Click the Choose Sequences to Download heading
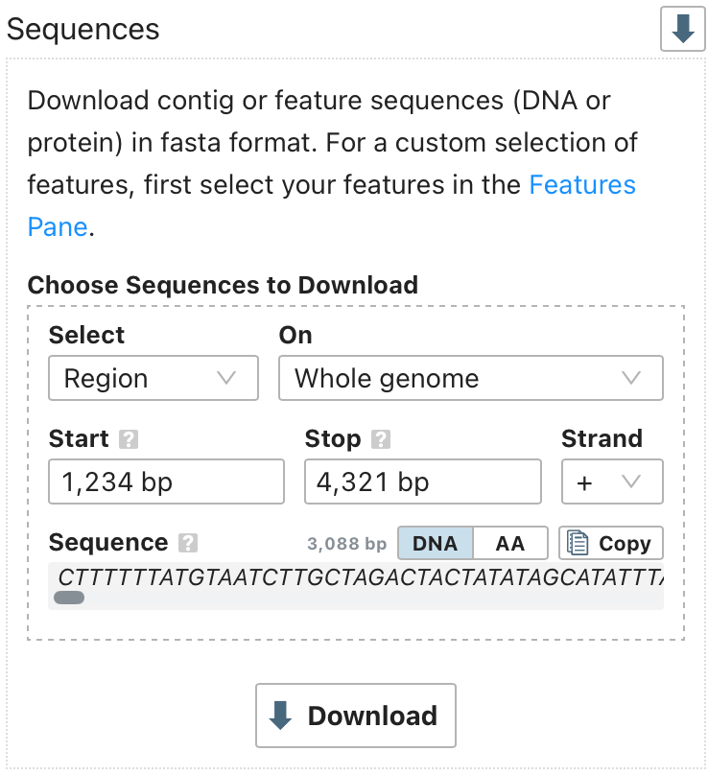708x775 pixels. pyautogui.click(x=223, y=285)
